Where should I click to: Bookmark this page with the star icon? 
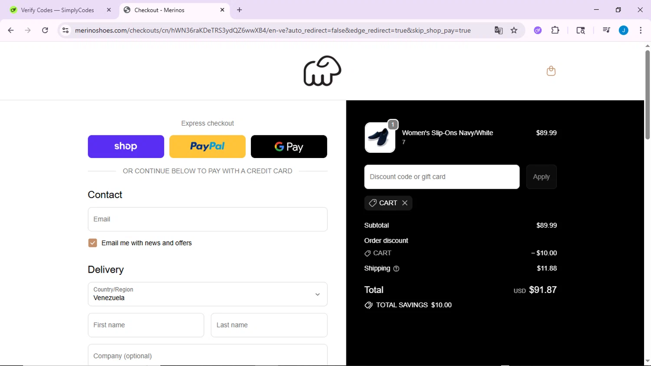point(514,30)
